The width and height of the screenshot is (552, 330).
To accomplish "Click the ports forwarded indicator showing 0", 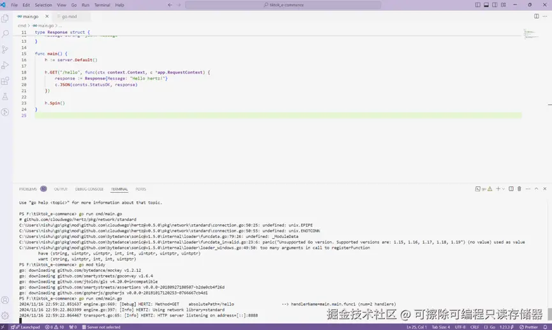I will coord(73,327).
